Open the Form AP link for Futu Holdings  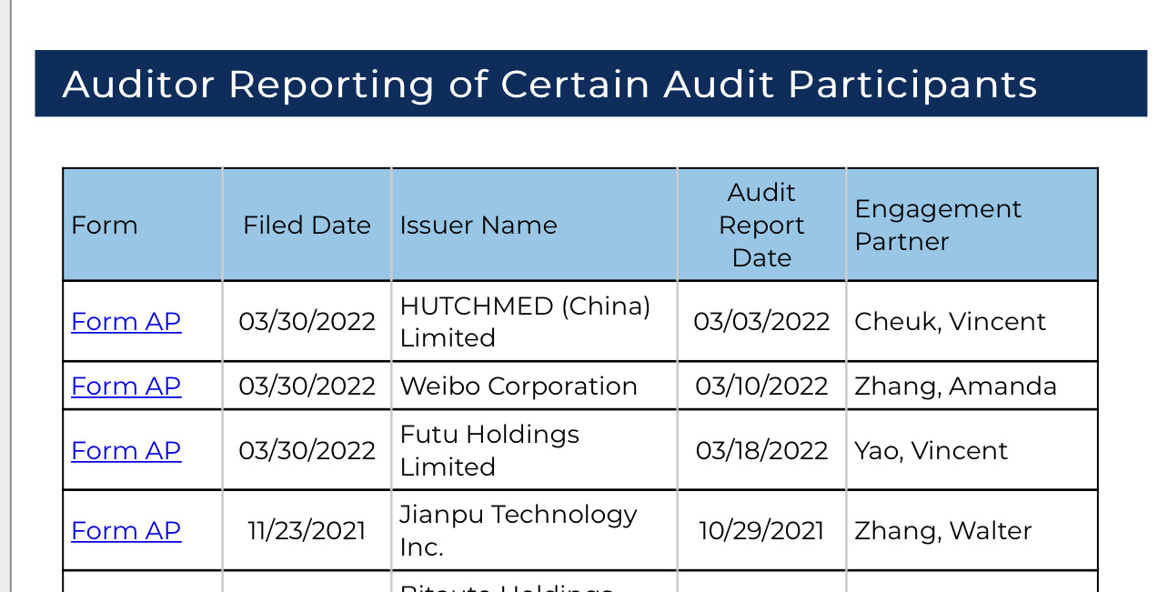[126, 451]
